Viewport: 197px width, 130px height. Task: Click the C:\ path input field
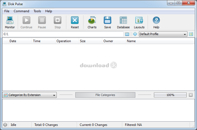click(x=63, y=34)
